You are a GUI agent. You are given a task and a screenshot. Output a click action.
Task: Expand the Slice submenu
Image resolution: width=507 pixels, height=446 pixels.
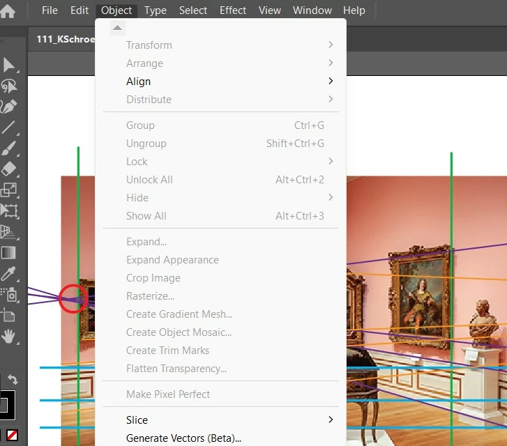point(221,420)
